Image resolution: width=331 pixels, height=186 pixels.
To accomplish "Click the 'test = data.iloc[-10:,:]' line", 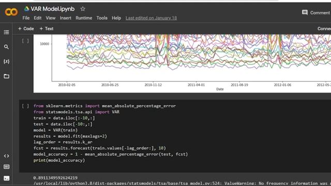I will coord(63,124).
